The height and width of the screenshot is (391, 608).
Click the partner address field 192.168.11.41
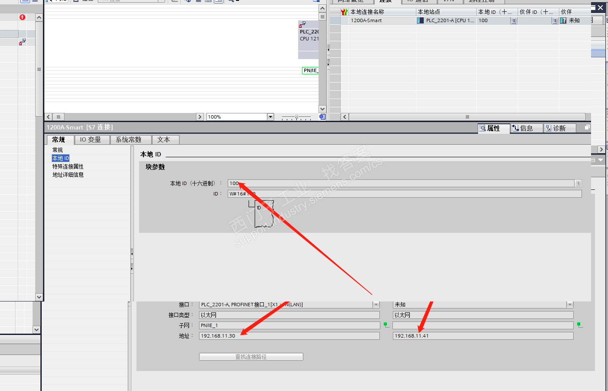483,336
